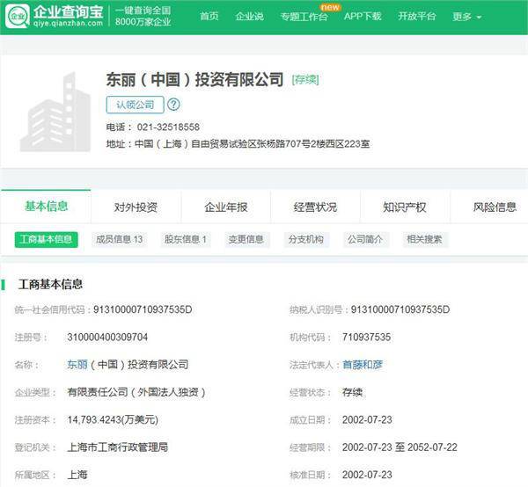Viewport: 528px width, 487px height.
Task: Go to 首页 in the top navigation
Action: 209,16
